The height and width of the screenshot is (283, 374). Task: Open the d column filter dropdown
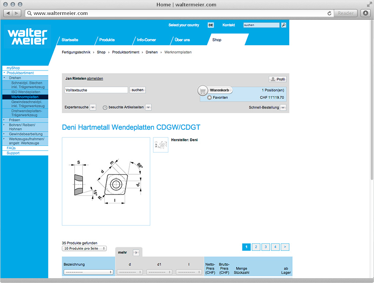tap(130, 272)
